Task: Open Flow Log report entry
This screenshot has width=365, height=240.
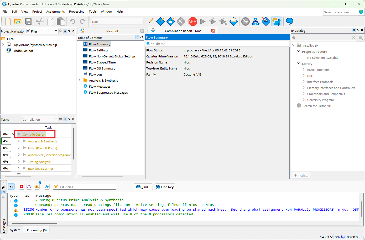Action: click(95, 74)
